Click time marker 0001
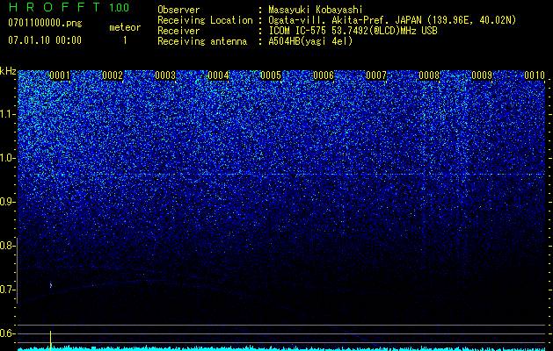 [60, 75]
